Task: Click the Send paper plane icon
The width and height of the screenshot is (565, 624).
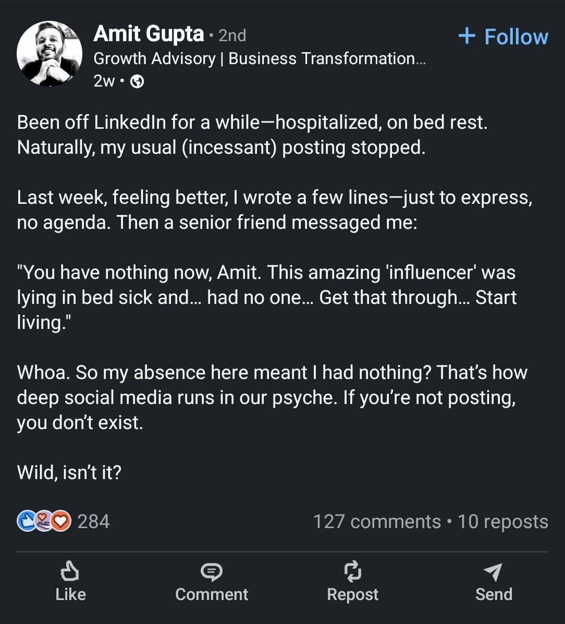Action: (494, 572)
